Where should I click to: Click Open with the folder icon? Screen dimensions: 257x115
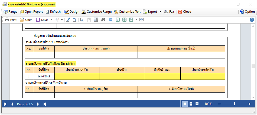26,20
